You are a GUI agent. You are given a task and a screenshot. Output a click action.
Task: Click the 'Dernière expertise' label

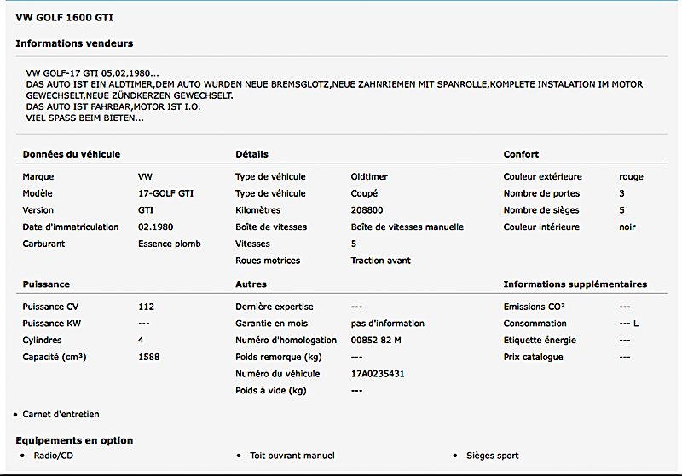(x=275, y=307)
